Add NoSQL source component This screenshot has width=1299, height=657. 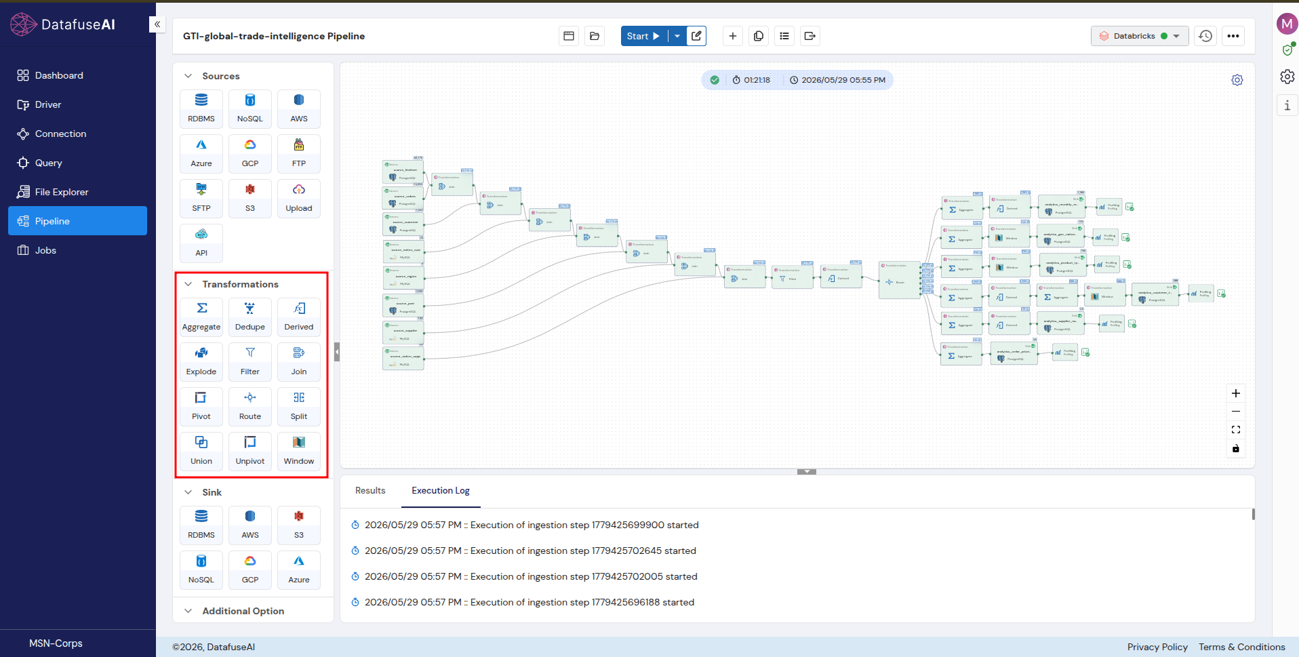tap(250, 108)
